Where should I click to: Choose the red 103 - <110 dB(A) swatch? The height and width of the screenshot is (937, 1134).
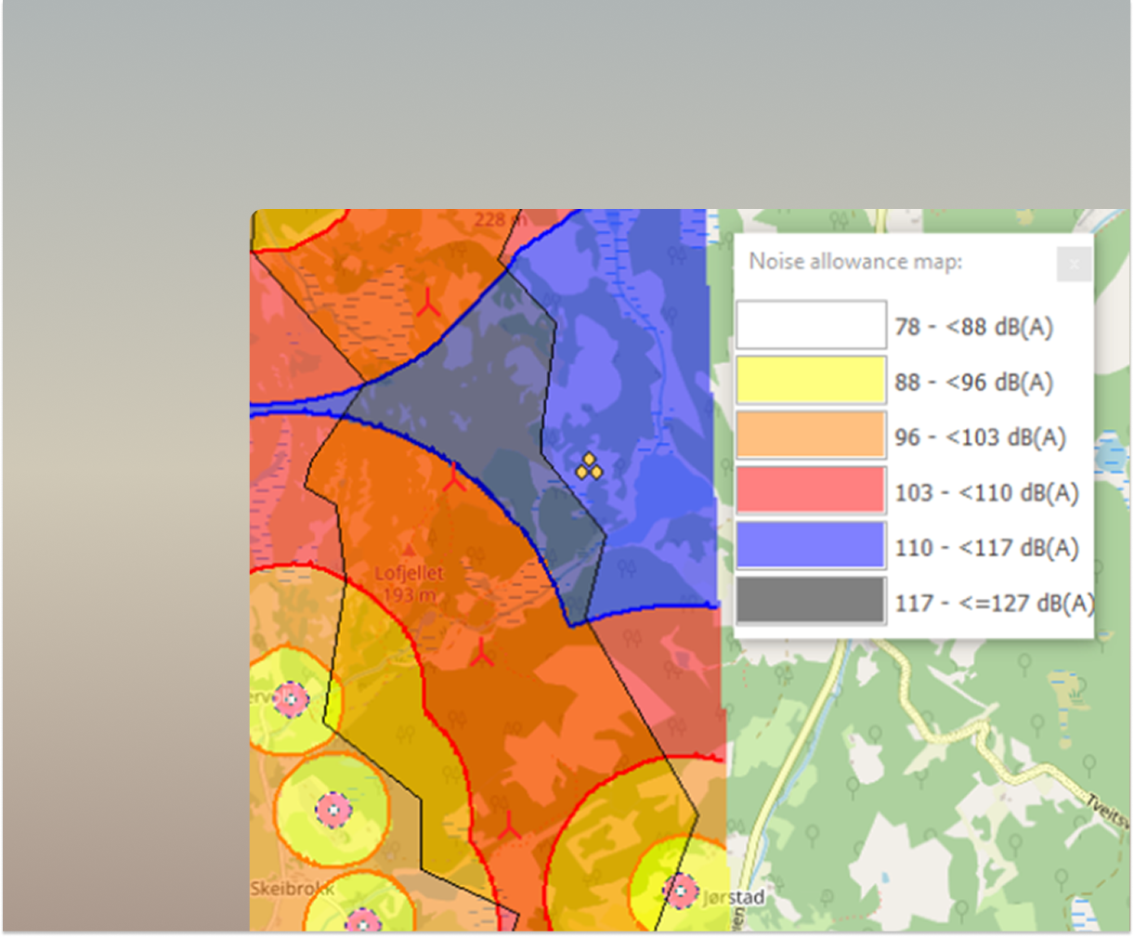pos(811,490)
